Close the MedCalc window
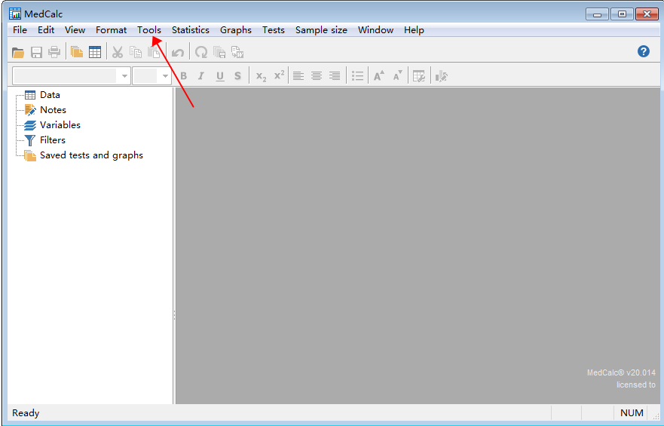 [x=647, y=14]
